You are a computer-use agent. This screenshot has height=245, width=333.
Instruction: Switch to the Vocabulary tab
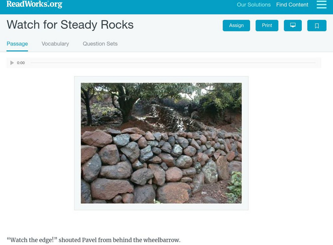click(x=55, y=44)
